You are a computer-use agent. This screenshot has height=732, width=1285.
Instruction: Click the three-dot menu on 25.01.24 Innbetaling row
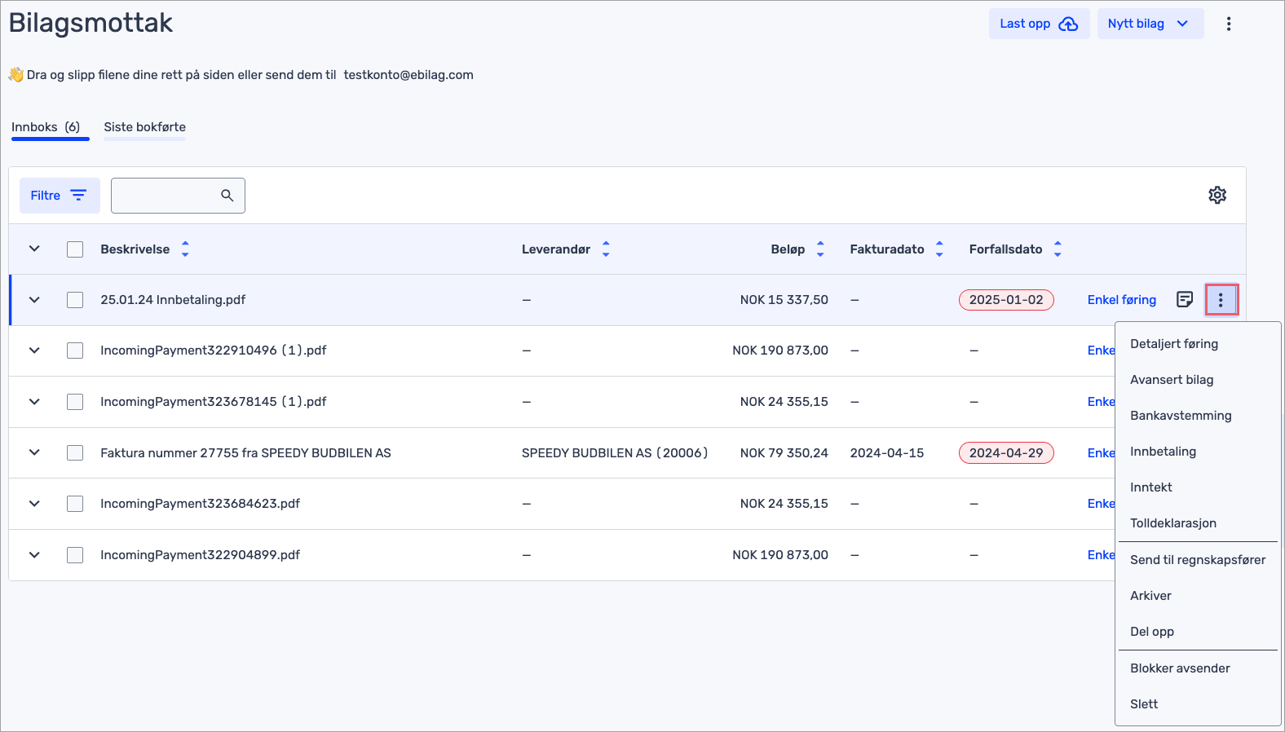tap(1221, 300)
